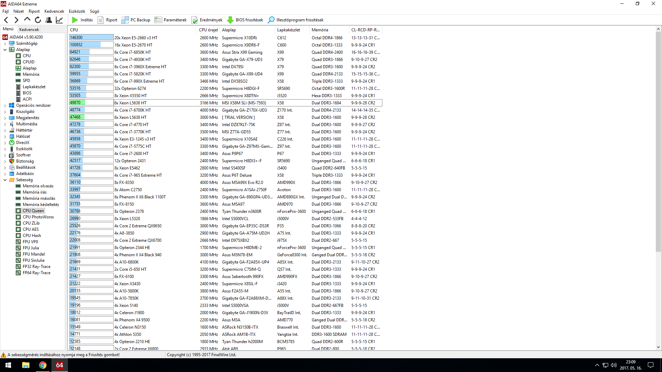Open CPUID item under Alaplap
The image size is (662, 372).
click(29, 62)
